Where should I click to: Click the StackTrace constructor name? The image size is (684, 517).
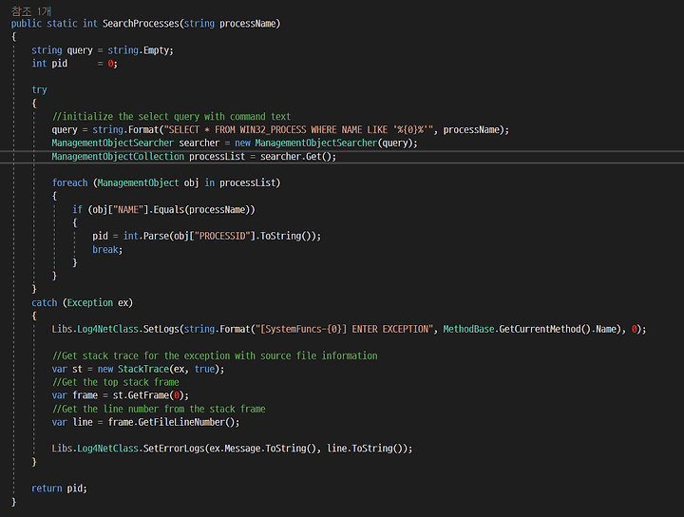143,369
